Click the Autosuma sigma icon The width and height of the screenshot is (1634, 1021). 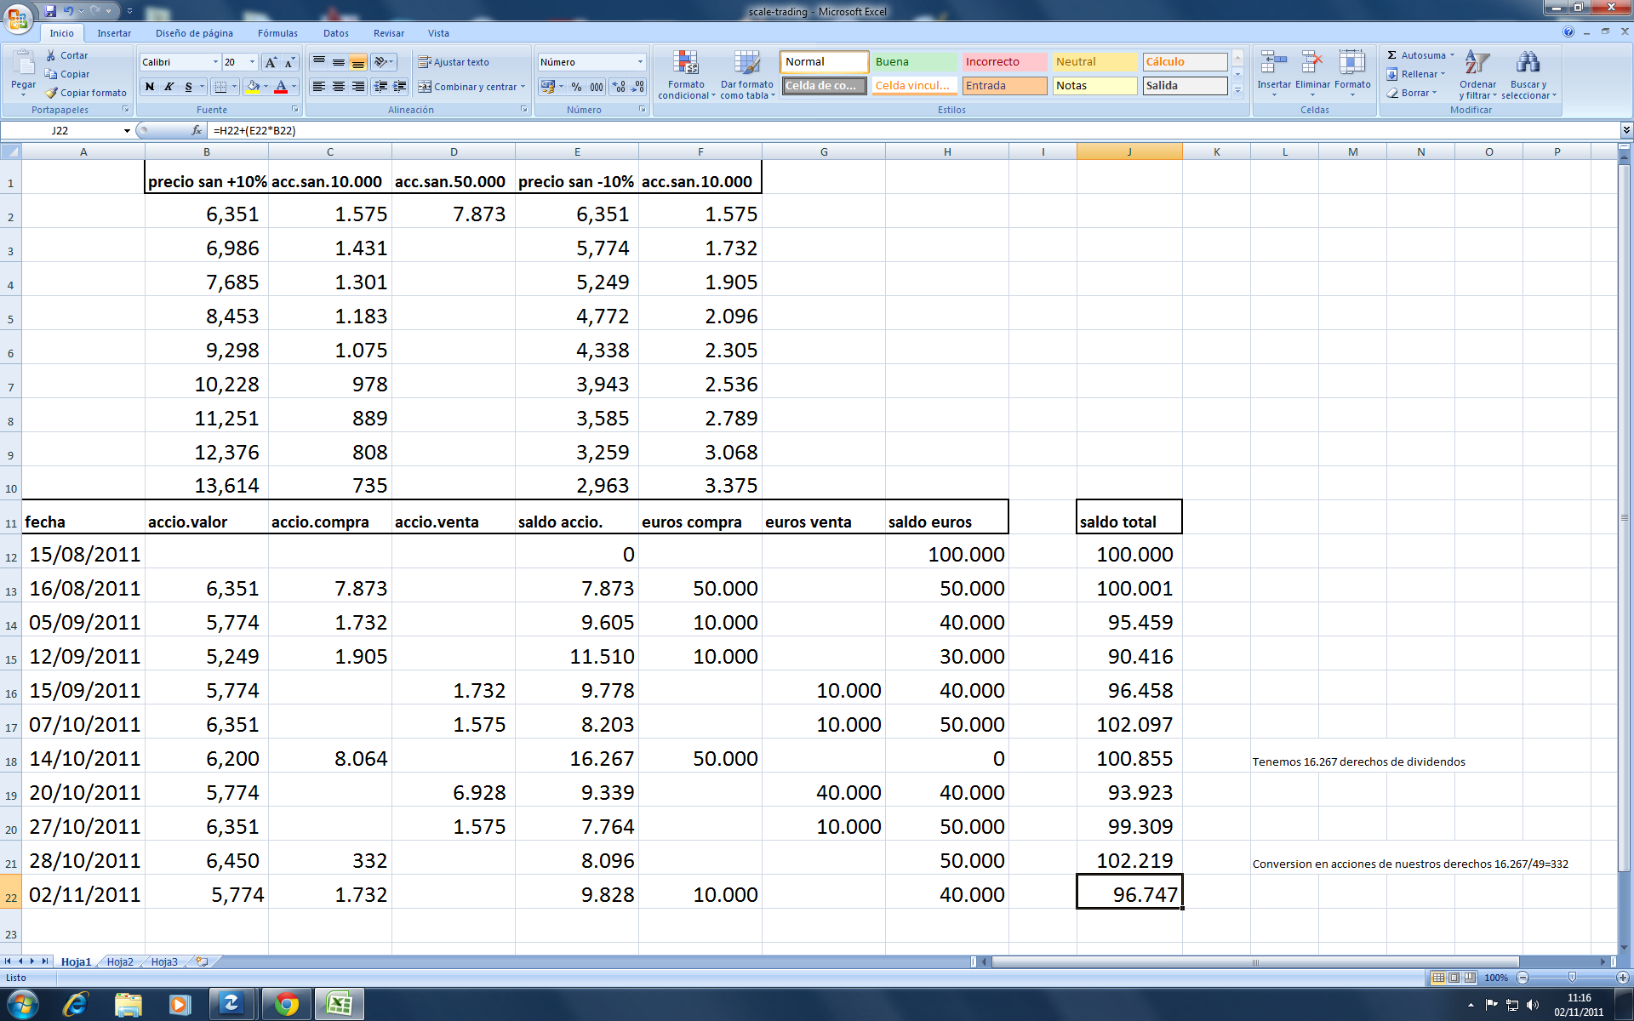point(1392,55)
